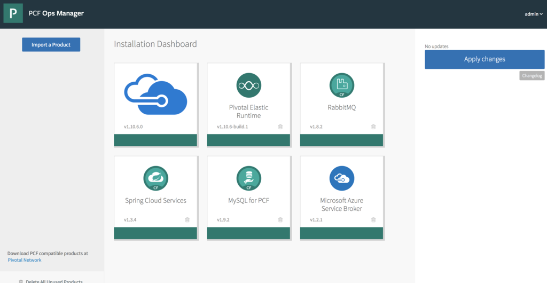Click the Microsoft Azure Service Broker icon
Viewport: 547px width, 283px height.
(341, 178)
